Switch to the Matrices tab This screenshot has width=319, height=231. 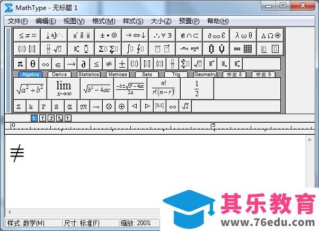click(x=118, y=75)
